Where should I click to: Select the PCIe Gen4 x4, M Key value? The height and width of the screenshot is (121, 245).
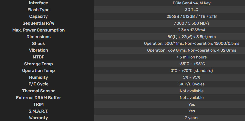tap(192, 3)
